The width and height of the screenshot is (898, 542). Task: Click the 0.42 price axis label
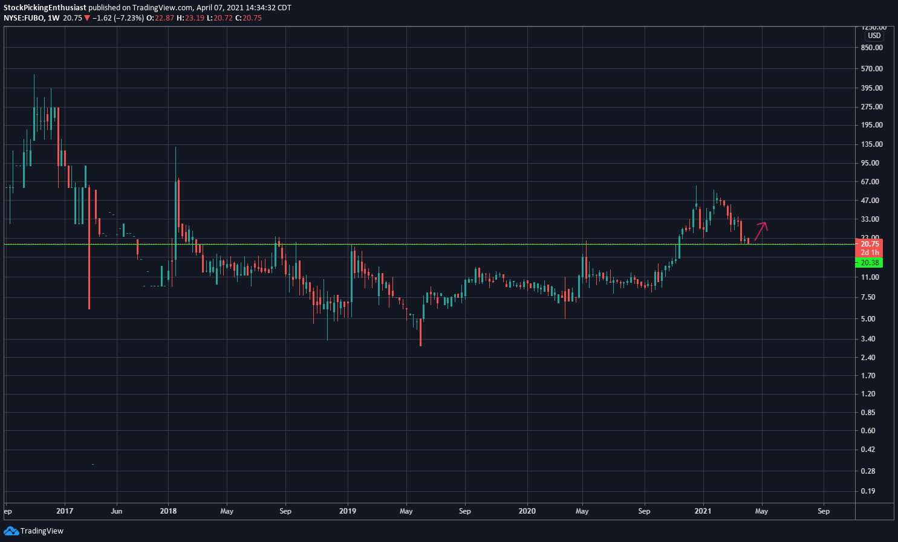point(868,450)
